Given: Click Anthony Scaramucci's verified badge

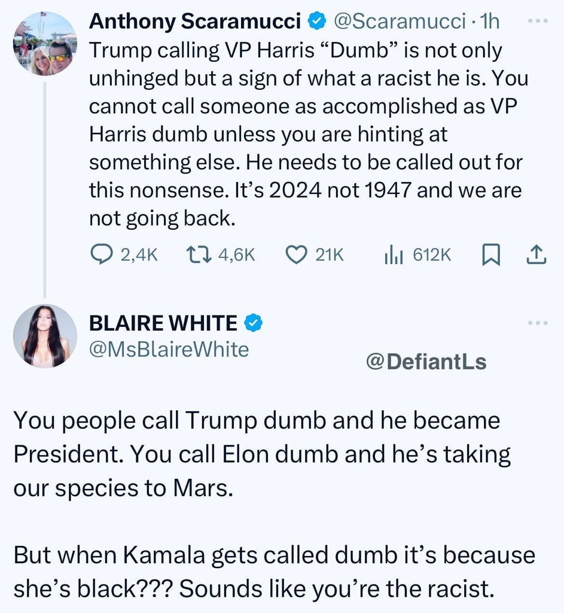Looking at the screenshot, I should [x=316, y=22].
